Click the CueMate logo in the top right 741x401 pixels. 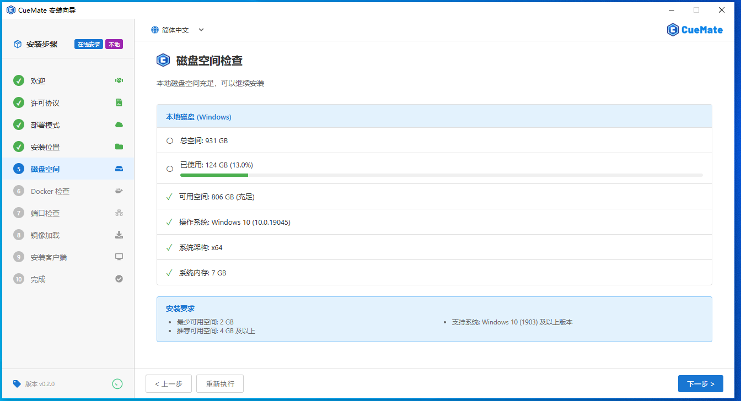coord(694,30)
